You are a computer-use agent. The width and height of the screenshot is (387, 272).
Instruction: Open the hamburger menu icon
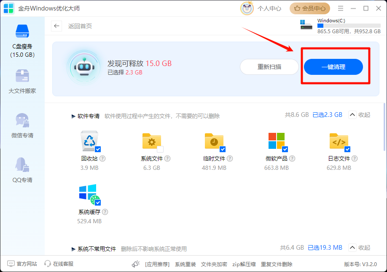pos(341,8)
